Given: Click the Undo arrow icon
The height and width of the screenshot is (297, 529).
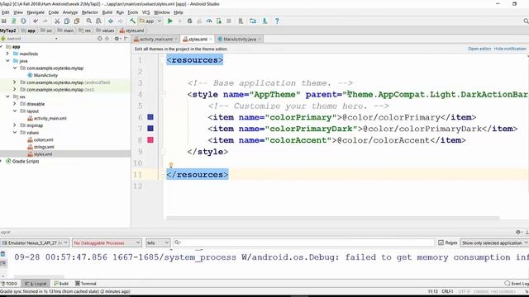Looking at the screenshot, I should coord(36,21).
